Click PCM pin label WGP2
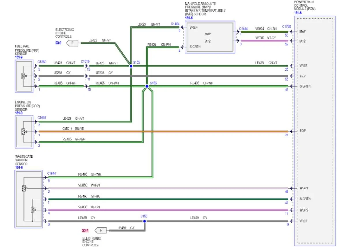Screen dimensions: 347x247 tap(304, 210)
